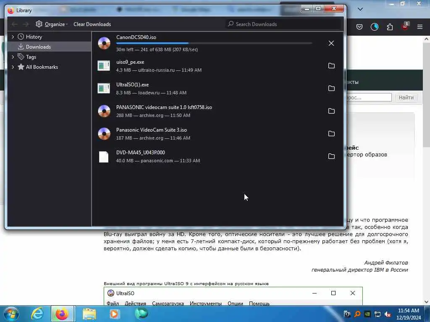Screen dimensions: 430x322
Task: Click Firefox taskbar button
Action: pos(62,314)
